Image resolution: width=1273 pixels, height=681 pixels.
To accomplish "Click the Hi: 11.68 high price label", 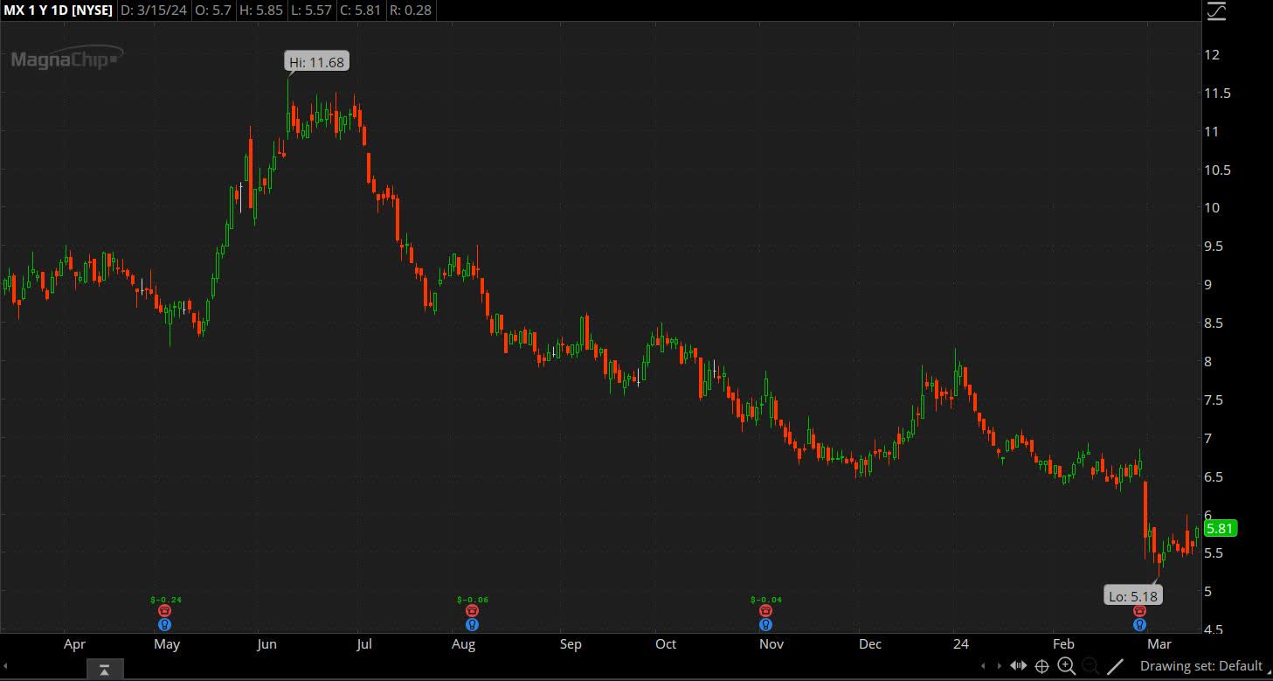I will 316,61.
